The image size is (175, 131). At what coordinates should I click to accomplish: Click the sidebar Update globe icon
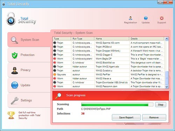(x=15, y=85)
